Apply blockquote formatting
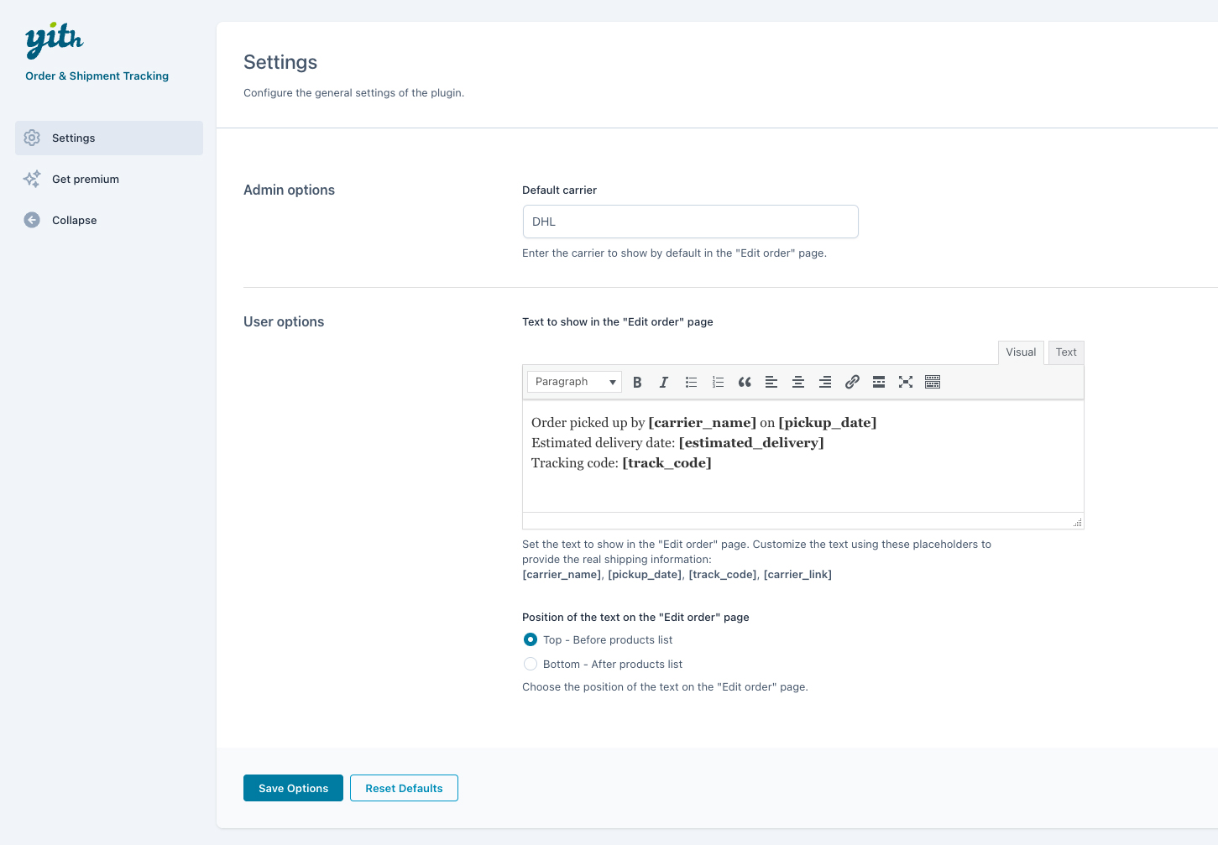The width and height of the screenshot is (1218, 845). [745, 382]
